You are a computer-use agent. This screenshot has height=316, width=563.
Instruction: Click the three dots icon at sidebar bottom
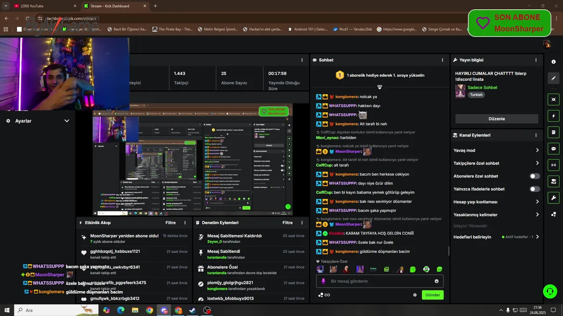pos(553,214)
